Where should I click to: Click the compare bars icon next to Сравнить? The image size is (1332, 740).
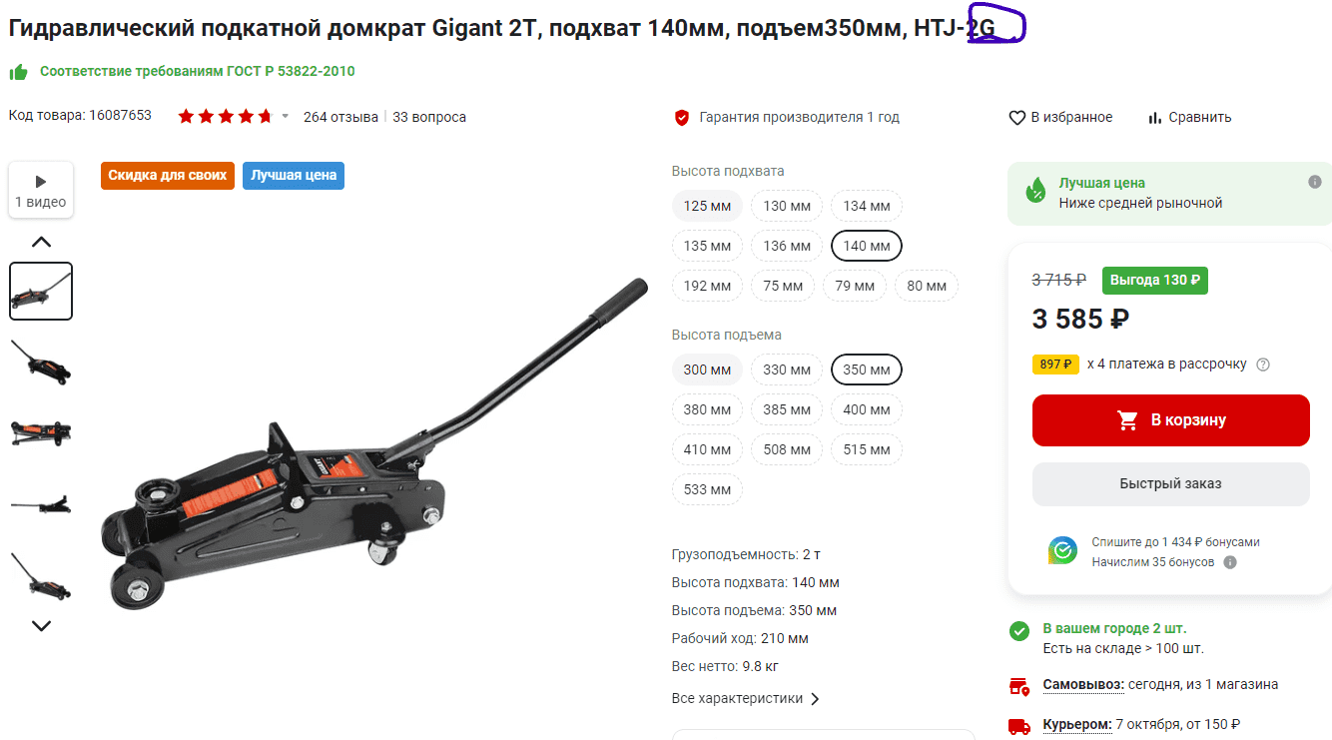click(1155, 118)
